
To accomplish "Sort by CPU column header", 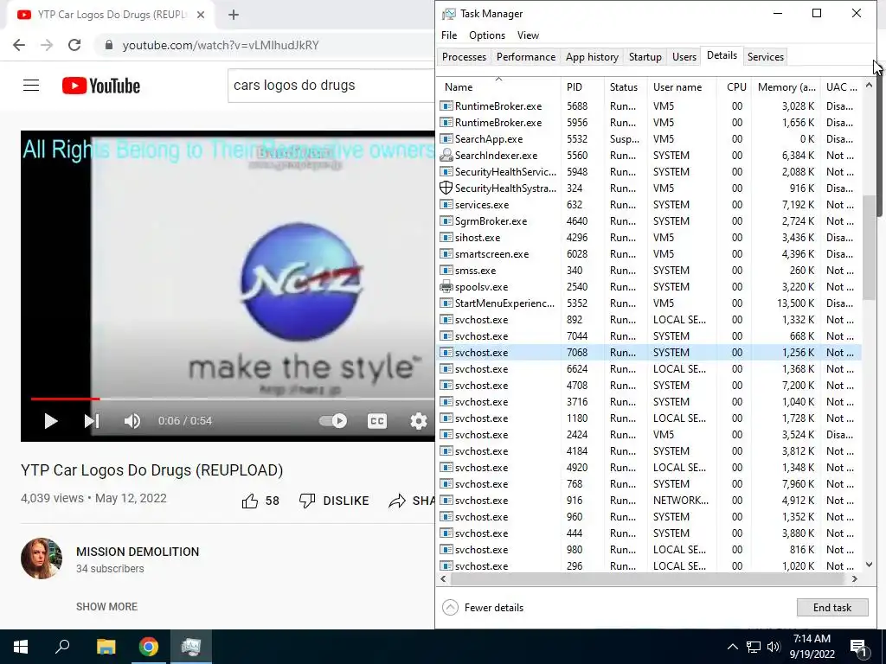I will click(734, 87).
